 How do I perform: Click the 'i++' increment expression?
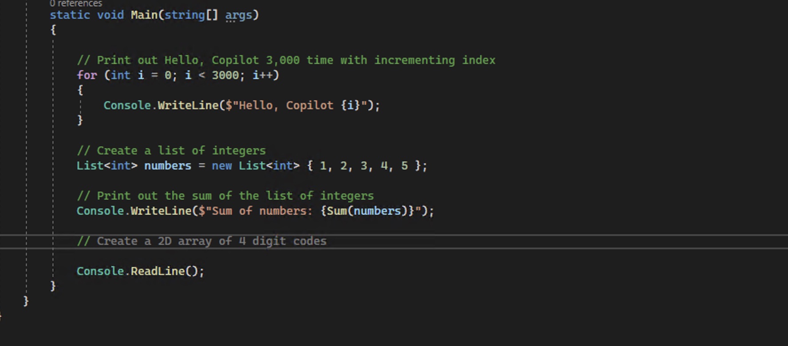pyautogui.click(x=262, y=75)
